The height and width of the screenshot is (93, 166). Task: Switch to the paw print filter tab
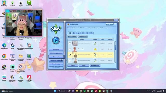[x=78, y=33]
